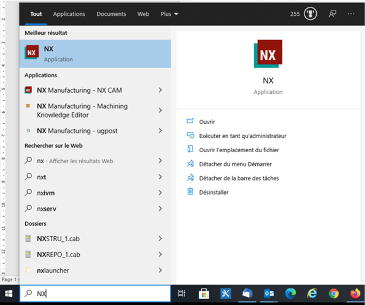
Task: Open the rewards trophy badge icon
Action: tap(310, 14)
